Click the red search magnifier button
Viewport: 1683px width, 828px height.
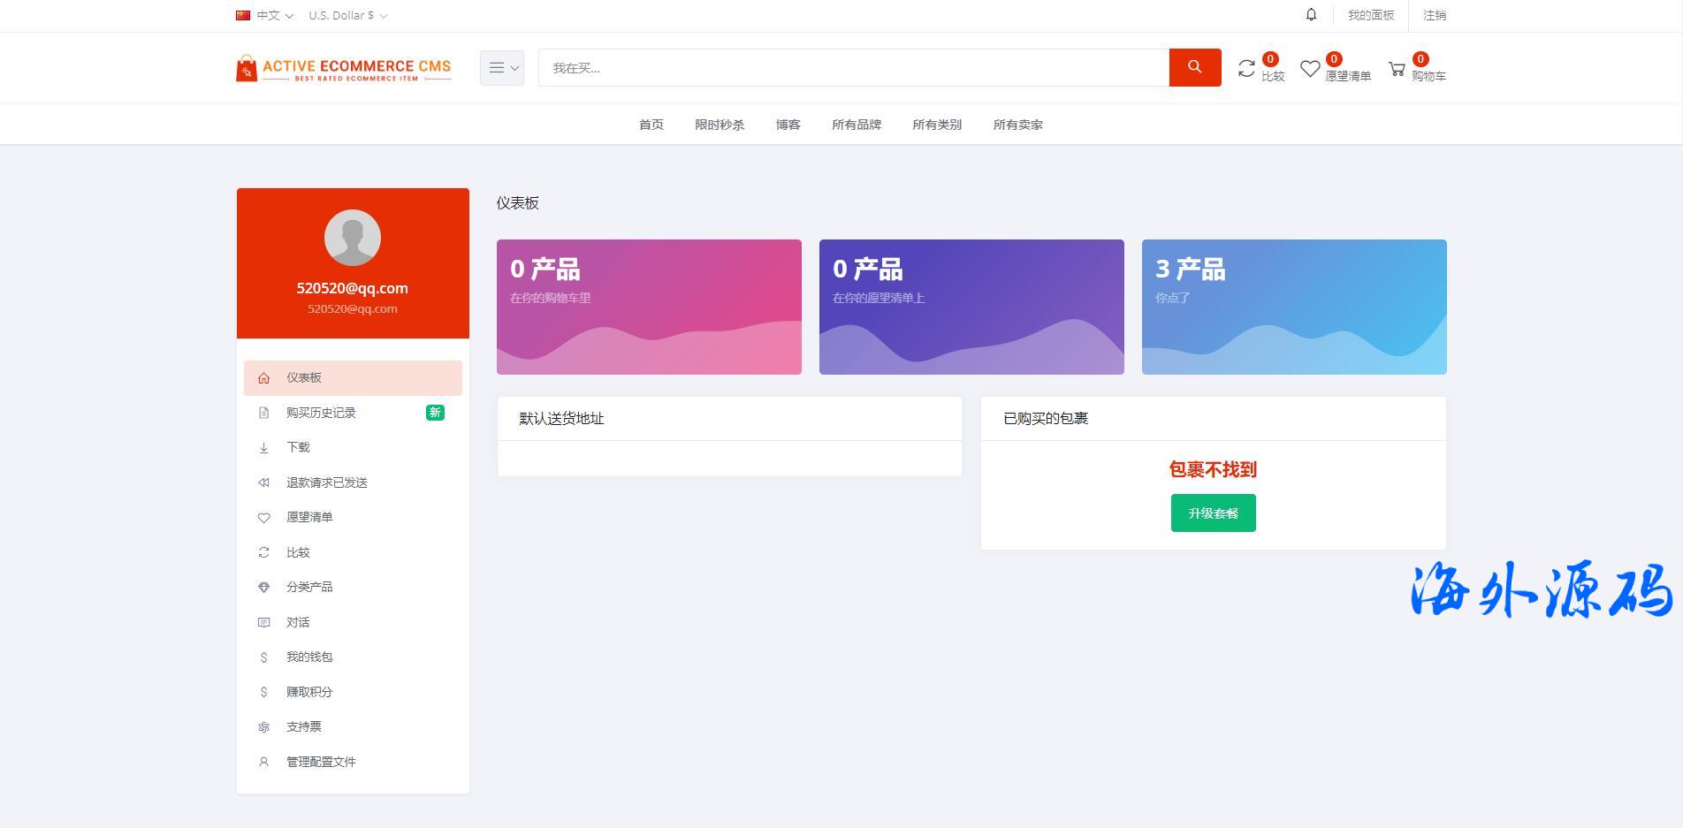1194,67
